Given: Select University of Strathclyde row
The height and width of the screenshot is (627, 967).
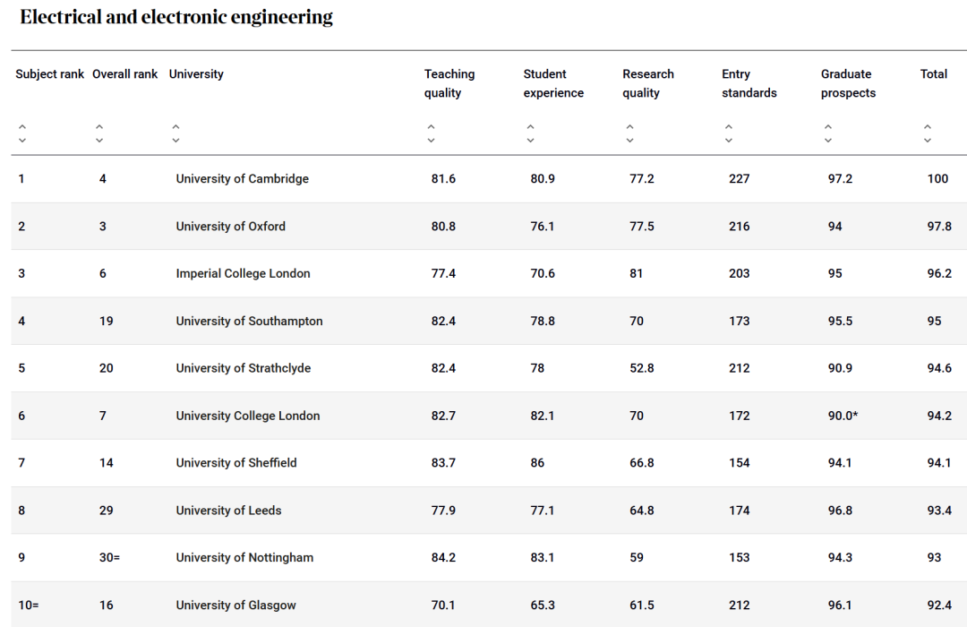Looking at the screenshot, I should (x=489, y=368).
